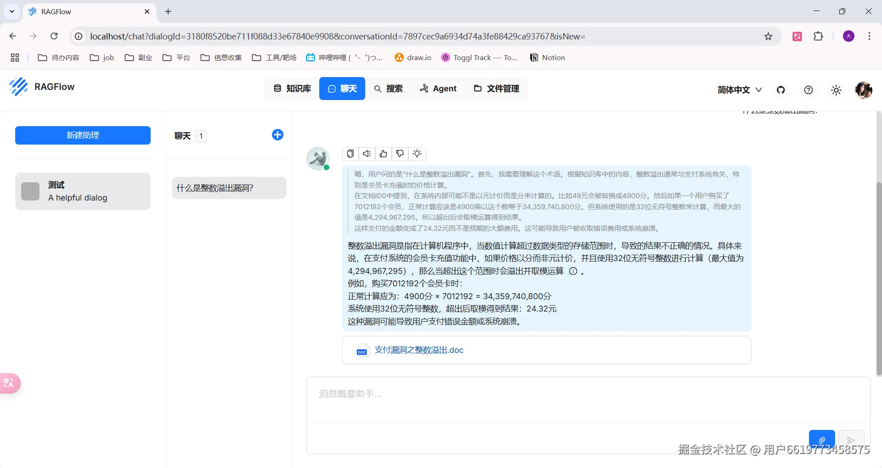Play the answer aloud with speaker icon
This screenshot has height=468, width=882.
pos(367,154)
